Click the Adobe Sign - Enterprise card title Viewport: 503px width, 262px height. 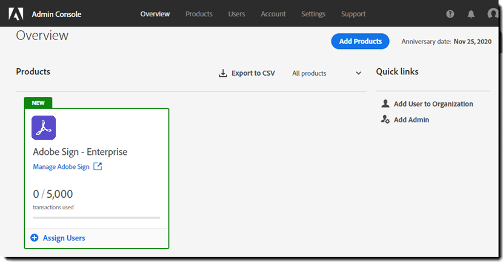(x=80, y=152)
